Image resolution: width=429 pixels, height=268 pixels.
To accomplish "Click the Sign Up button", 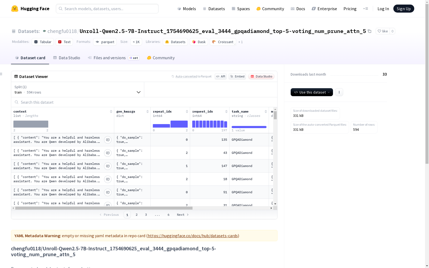I will click(x=404, y=9).
